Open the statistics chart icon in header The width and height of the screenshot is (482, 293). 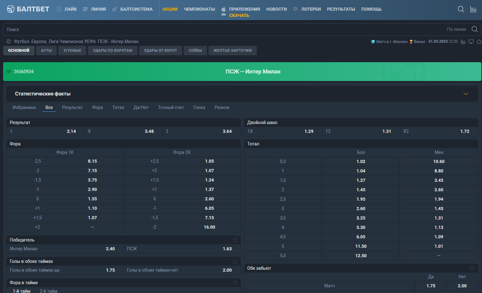[473, 9]
